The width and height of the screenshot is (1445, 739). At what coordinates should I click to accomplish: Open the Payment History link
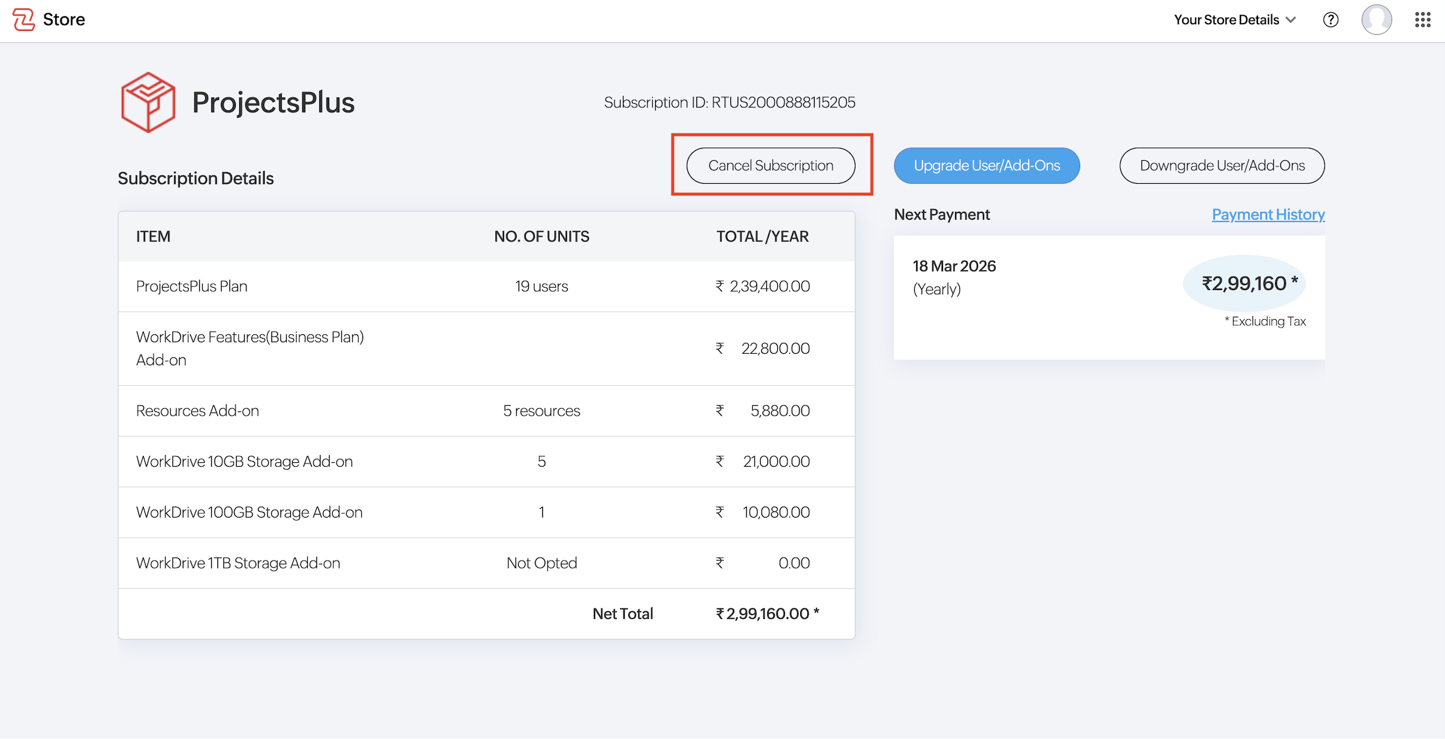[x=1268, y=215]
